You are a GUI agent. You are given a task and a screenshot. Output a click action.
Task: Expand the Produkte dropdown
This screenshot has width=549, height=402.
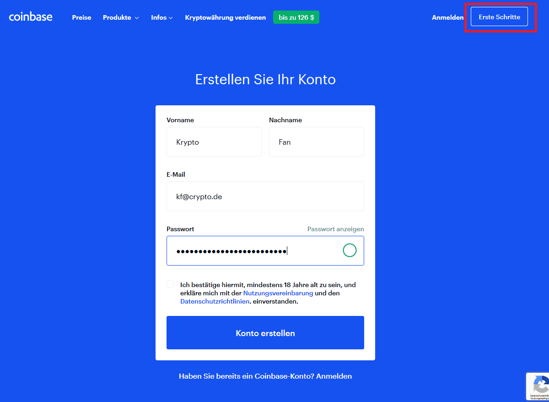(121, 17)
